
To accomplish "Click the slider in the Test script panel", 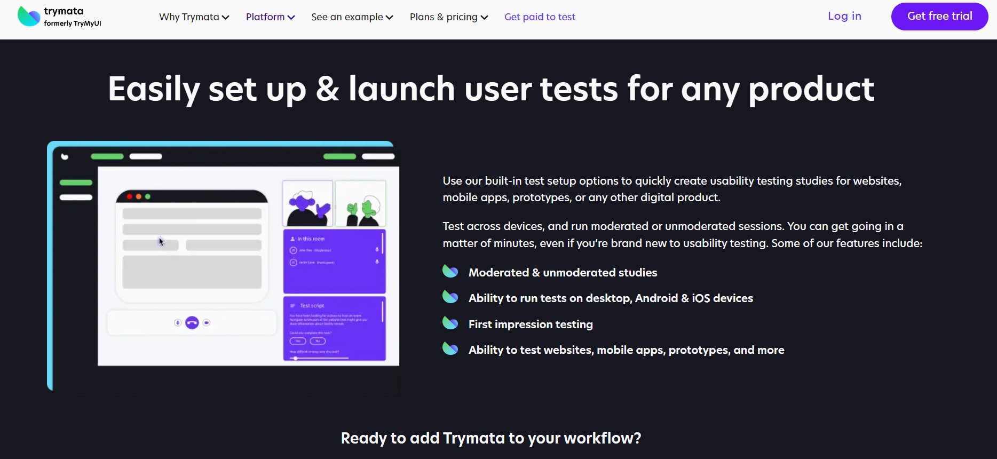I will pyautogui.click(x=319, y=358).
